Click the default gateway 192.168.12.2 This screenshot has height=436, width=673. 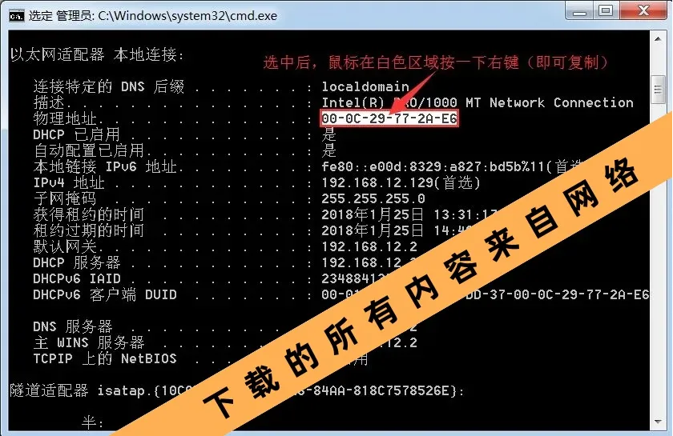tap(369, 246)
